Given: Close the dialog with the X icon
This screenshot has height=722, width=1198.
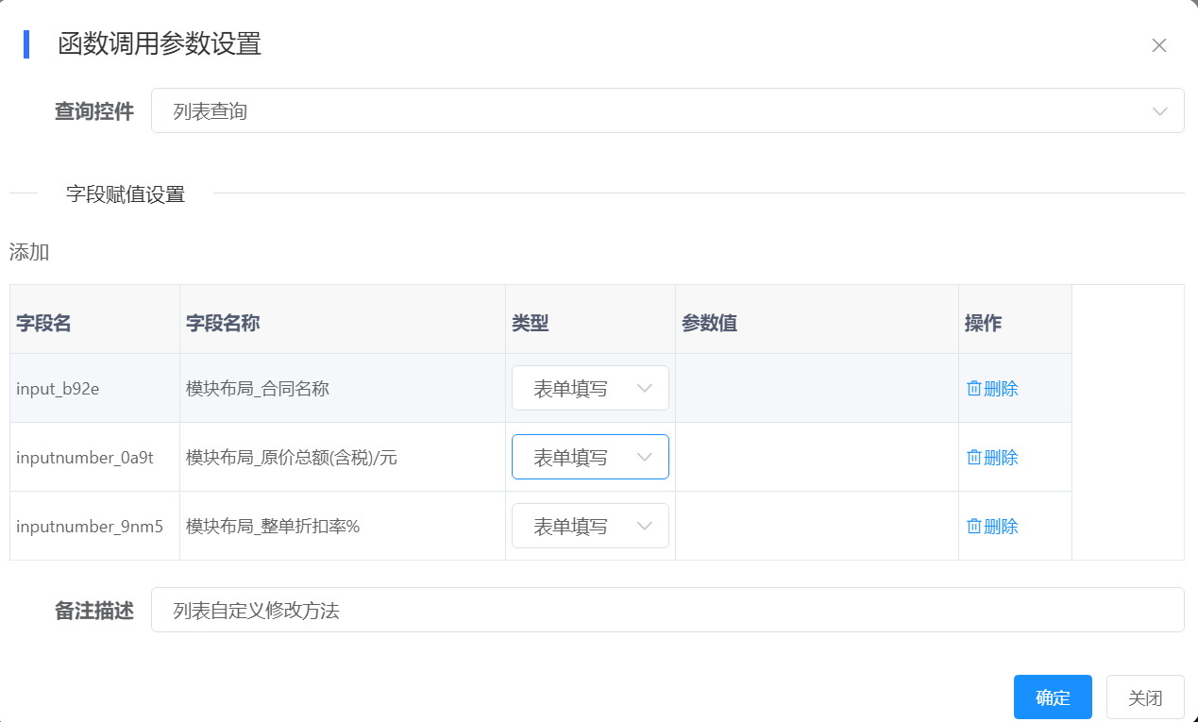Looking at the screenshot, I should 1159,45.
